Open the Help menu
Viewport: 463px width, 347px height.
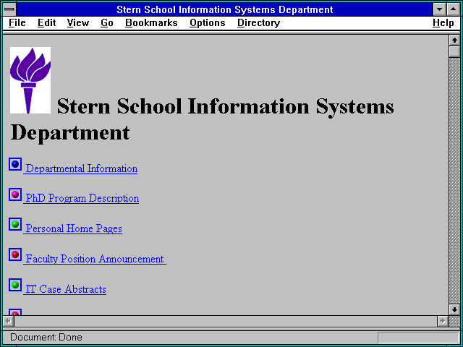pyautogui.click(x=443, y=23)
